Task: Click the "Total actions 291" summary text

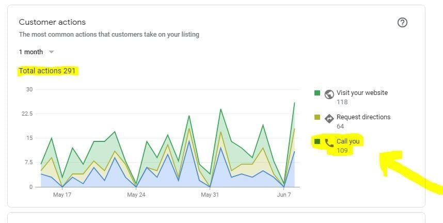Action: pyautogui.click(x=48, y=71)
